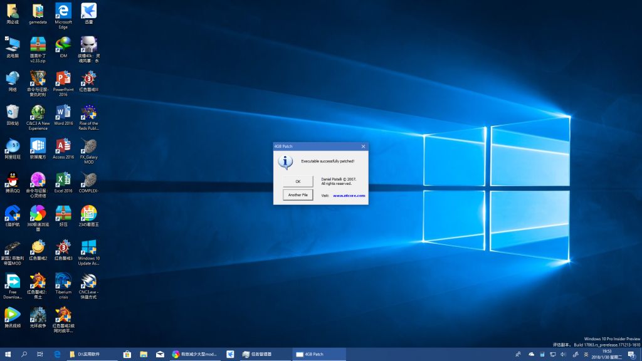Select the Network globe desktop icon
The image size is (642, 361).
coord(13,81)
